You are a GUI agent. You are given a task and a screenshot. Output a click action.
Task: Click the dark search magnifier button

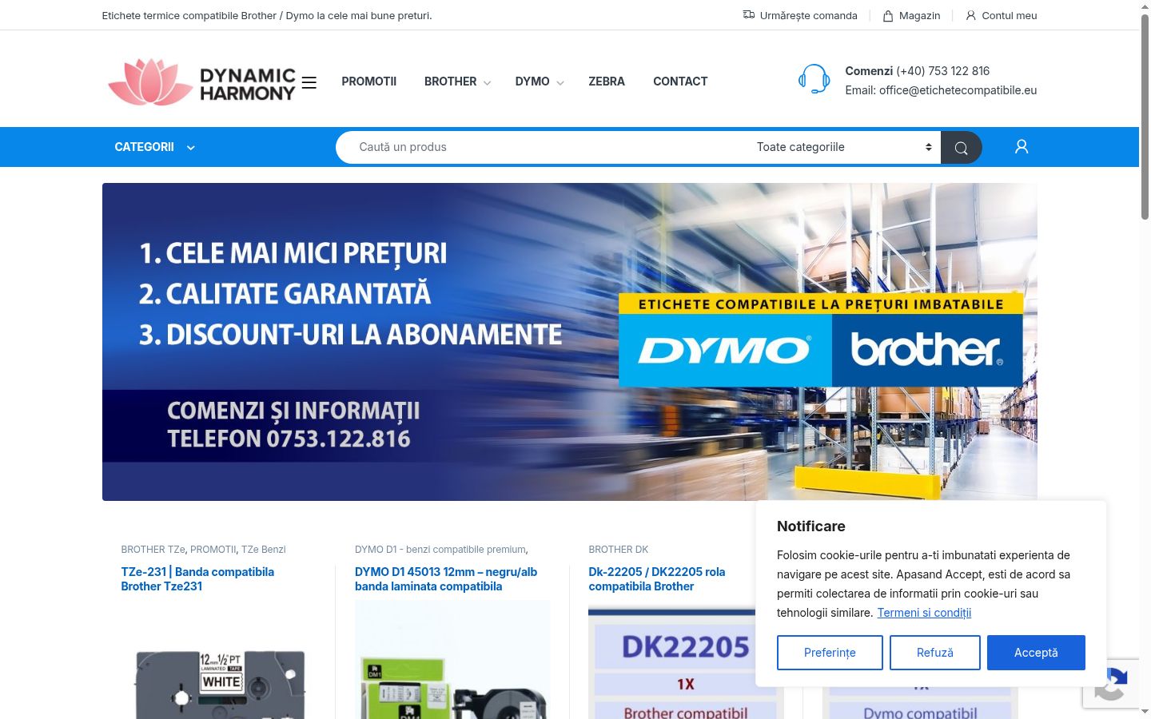tap(961, 147)
